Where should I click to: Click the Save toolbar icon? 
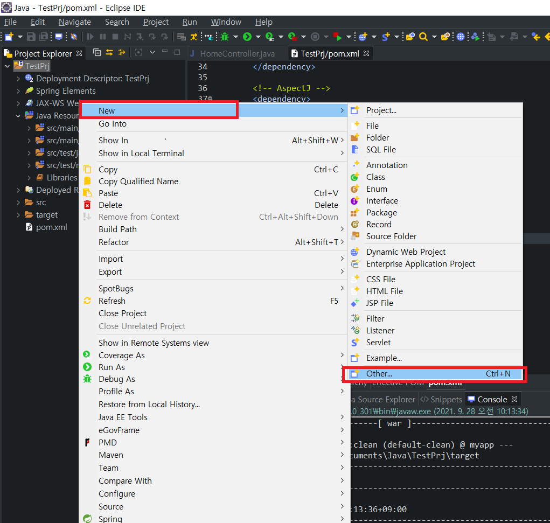pos(31,37)
